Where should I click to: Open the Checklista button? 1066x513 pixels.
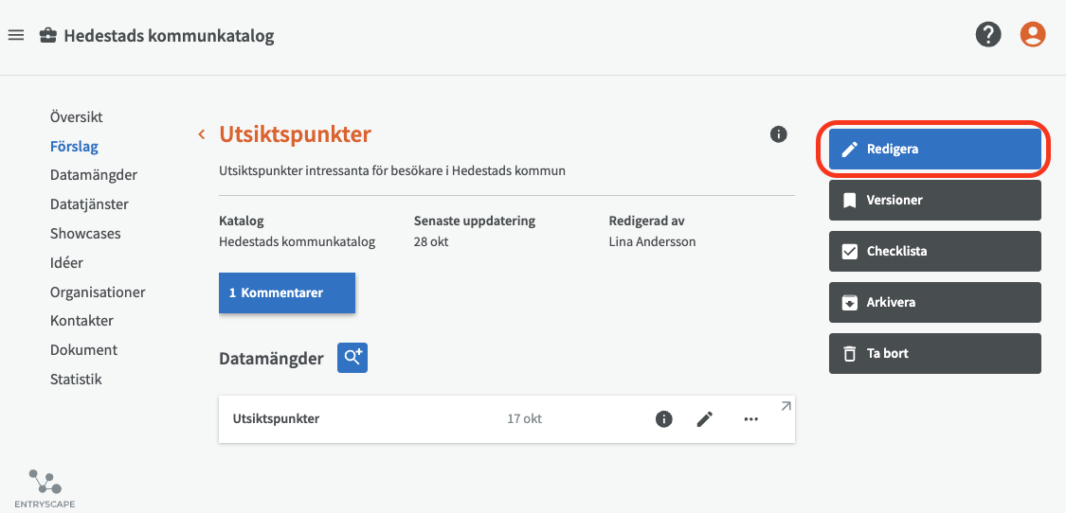(934, 252)
